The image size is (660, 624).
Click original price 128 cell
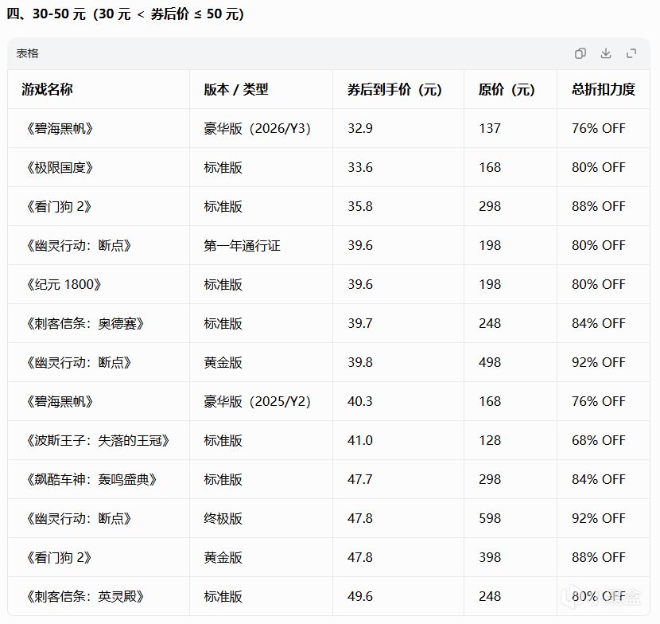[x=490, y=440]
